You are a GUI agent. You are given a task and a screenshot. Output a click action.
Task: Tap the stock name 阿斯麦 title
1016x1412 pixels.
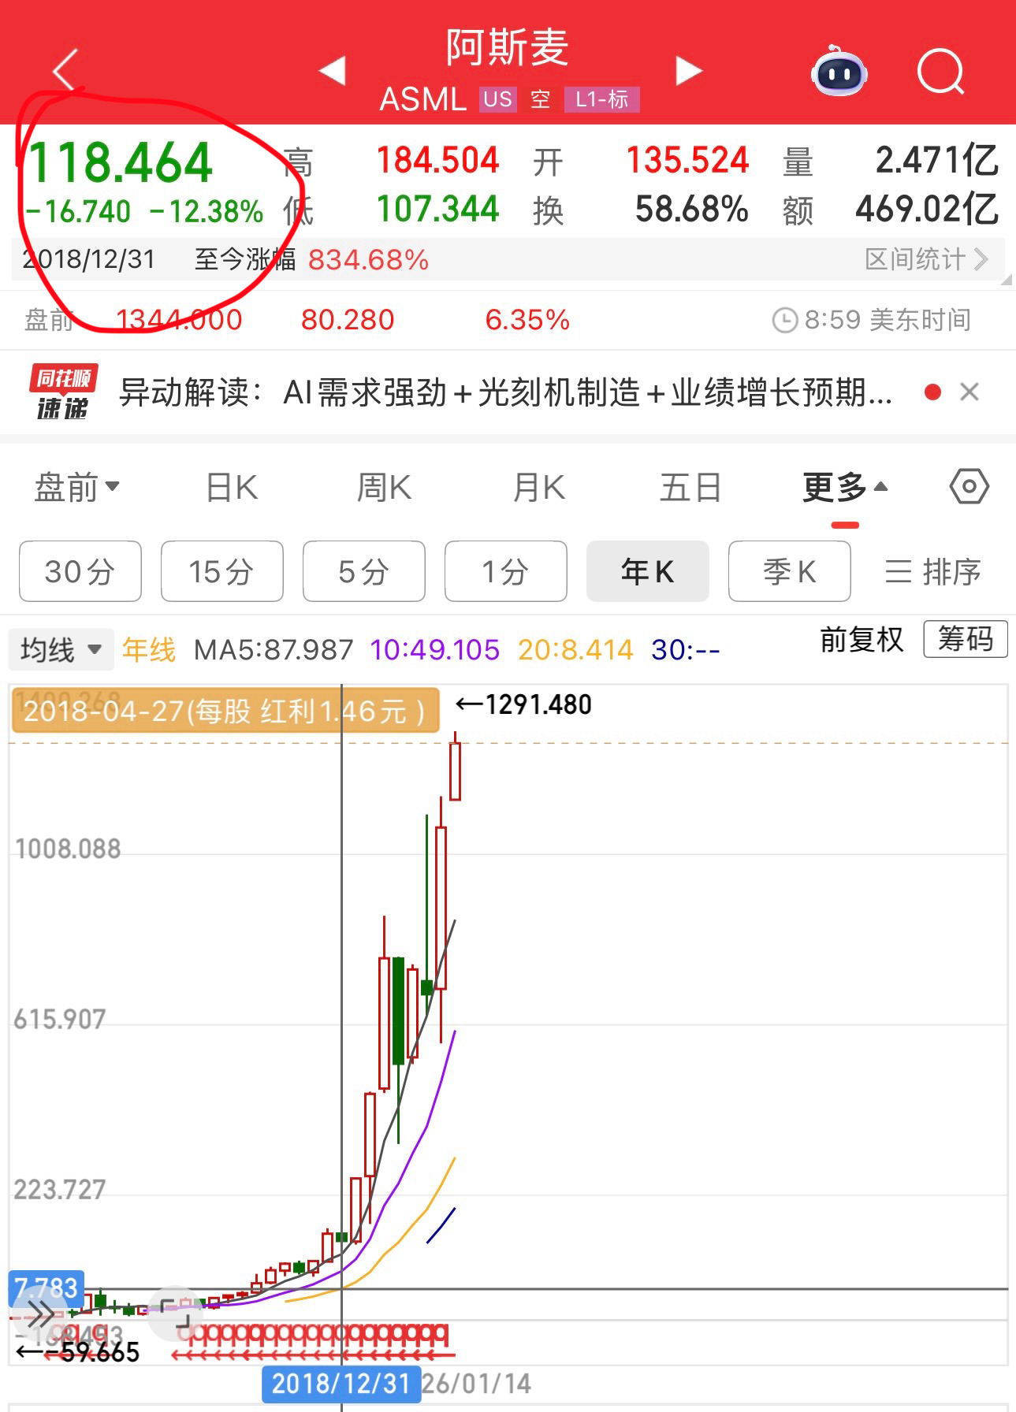pyautogui.click(x=507, y=47)
